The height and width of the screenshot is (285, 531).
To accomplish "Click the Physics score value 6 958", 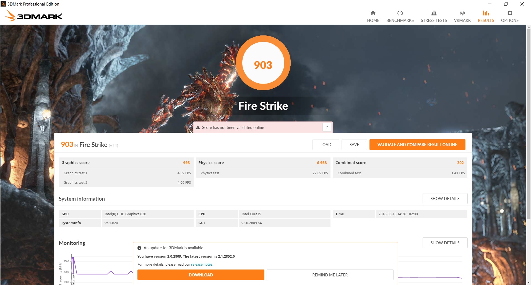I will click(x=322, y=163).
